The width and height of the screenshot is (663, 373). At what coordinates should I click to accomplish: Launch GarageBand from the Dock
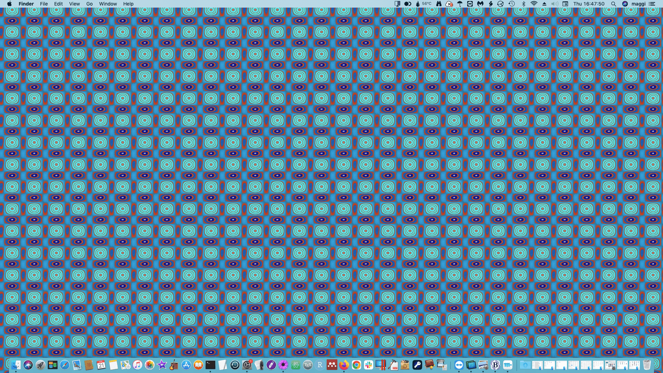click(174, 365)
